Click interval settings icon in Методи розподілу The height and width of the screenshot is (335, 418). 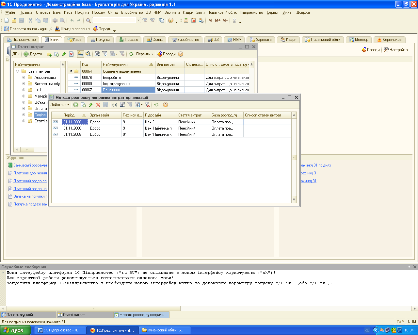pyautogui.click(x=115, y=105)
